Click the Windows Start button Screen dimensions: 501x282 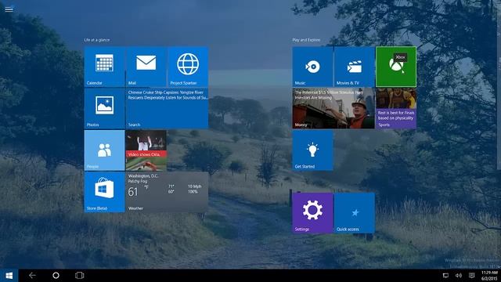(x=9, y=275)
